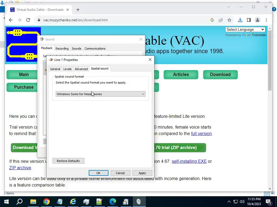Open the Playback tab in Sound window
This screenshot has width=277, height=207.
47,48
